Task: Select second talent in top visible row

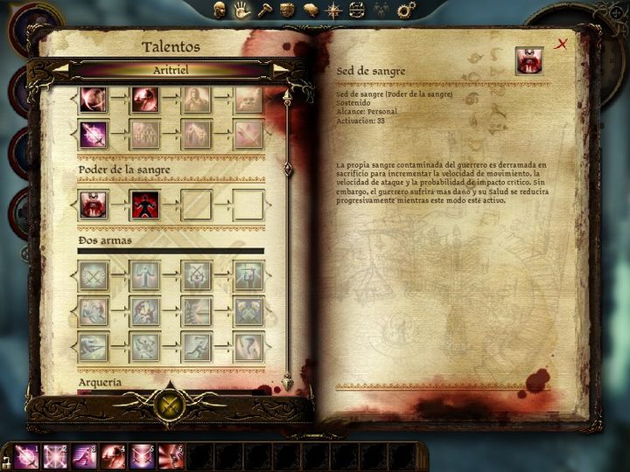Action: pos(145,99)
